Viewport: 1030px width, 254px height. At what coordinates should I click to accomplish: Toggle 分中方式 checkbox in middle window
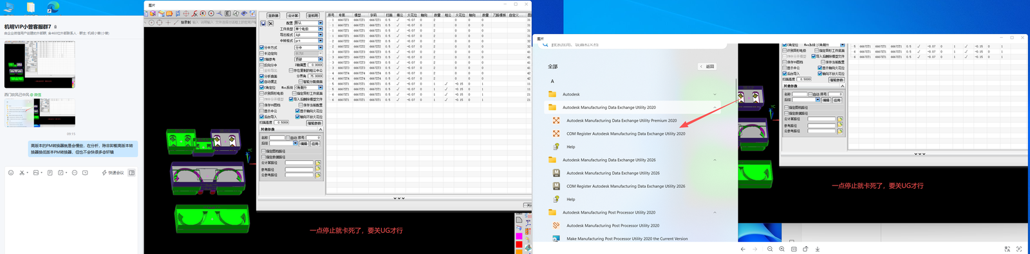[262, 47]
